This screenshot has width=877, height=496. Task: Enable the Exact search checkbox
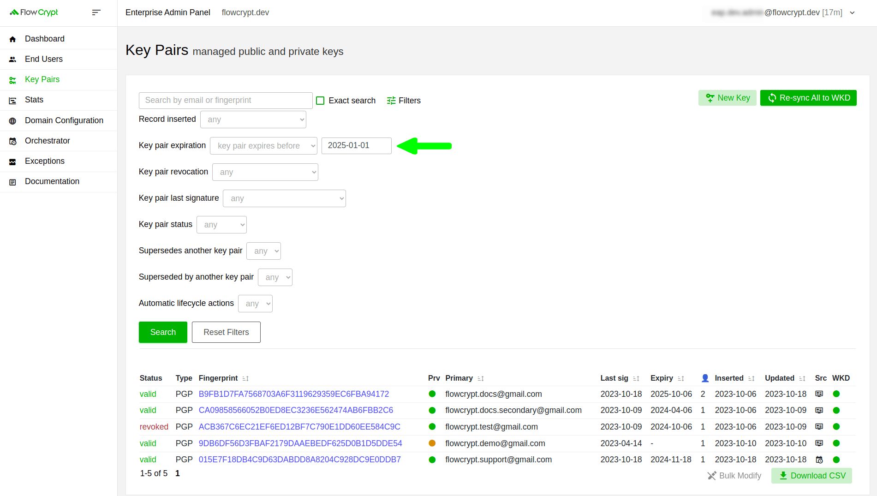coord(320,101)
